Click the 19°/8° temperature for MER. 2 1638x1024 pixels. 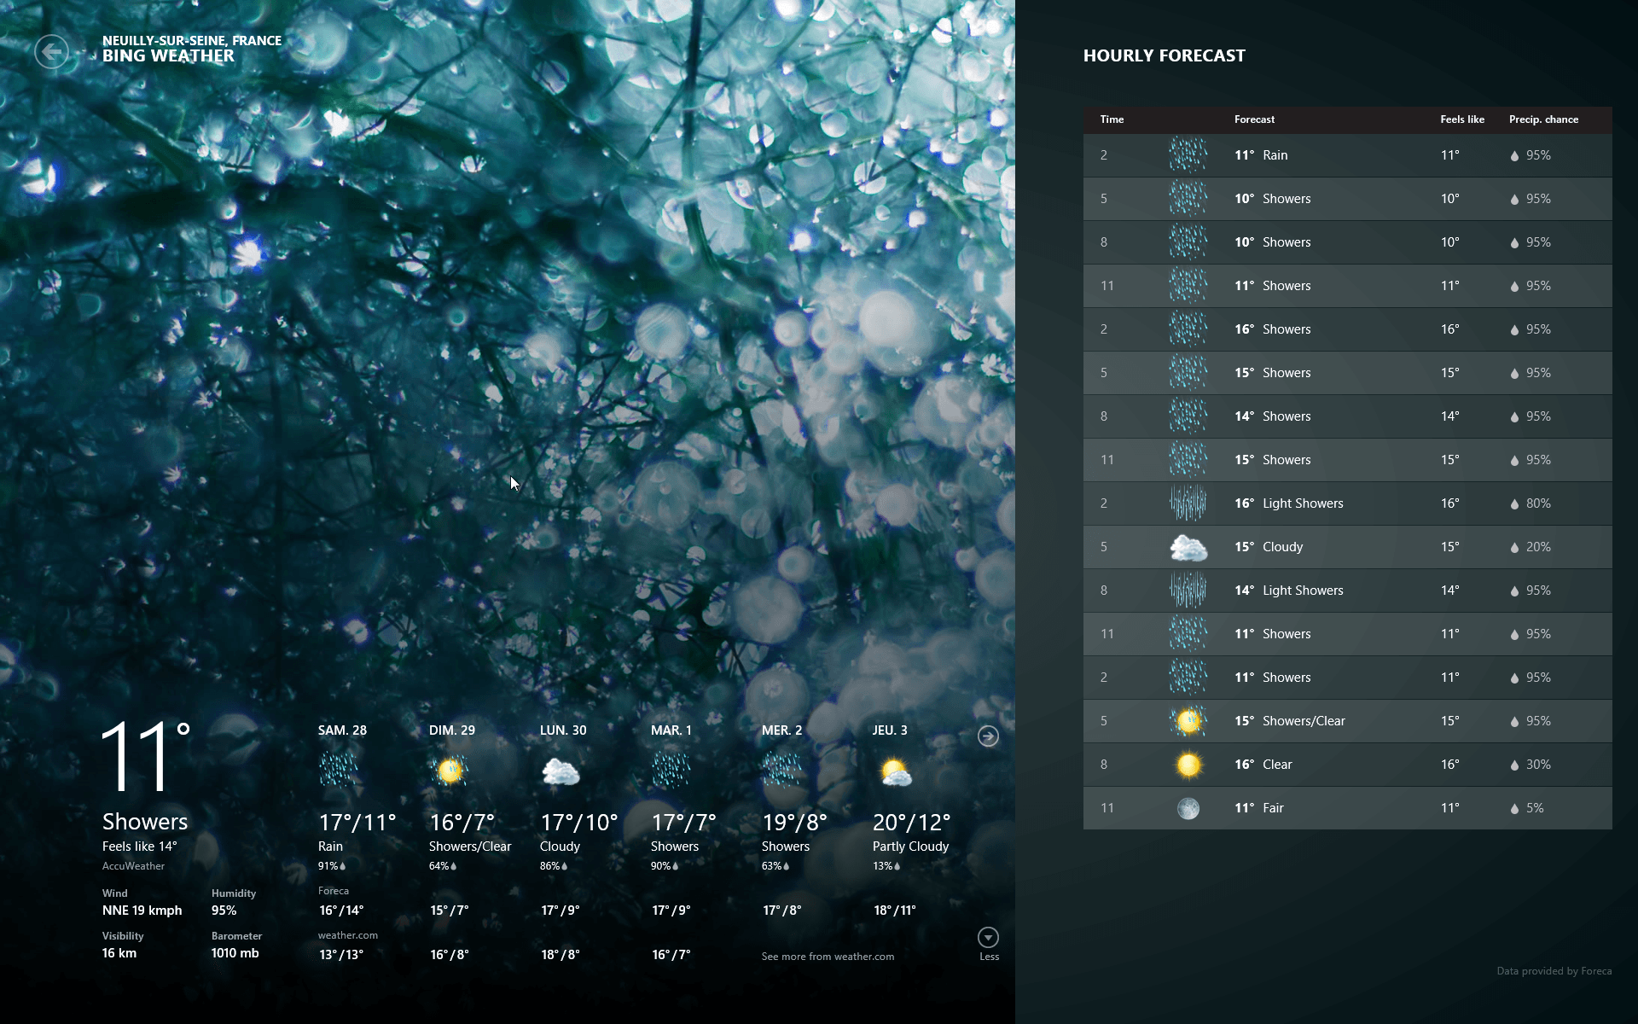794,823
